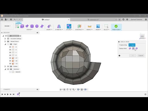Image resolution: width=148 pixels, height=111 pixels.
Task: Collapse the Sketches folder
Action: click(x=5, y=69)
